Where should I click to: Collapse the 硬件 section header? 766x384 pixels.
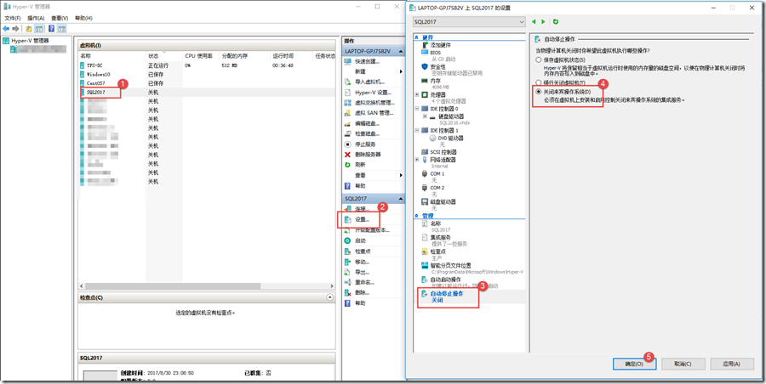click(x=416, y=37)
